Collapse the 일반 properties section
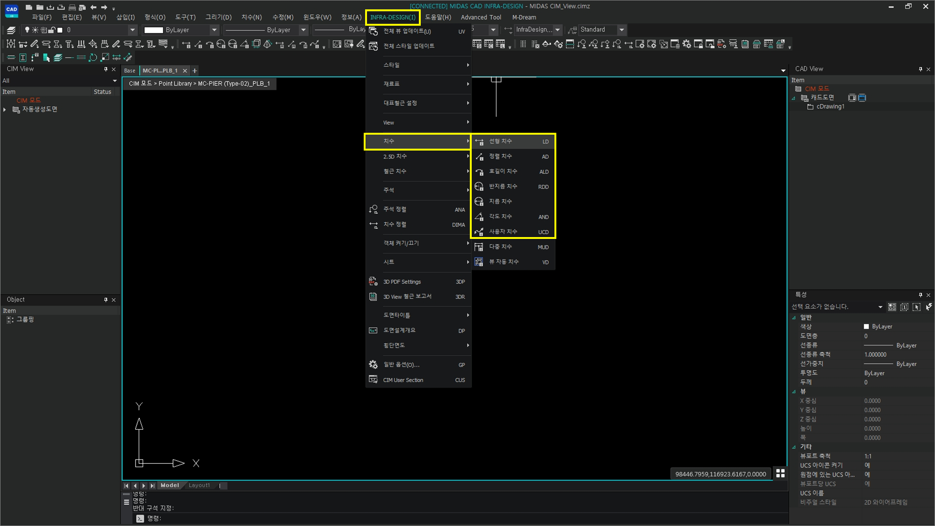Image resolution: width=935 pixels, height=526 pixels. pyautogui.click(x=794, y=317)
